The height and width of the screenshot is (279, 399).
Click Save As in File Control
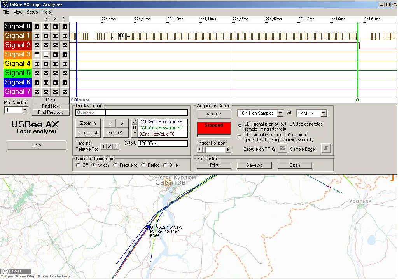click(x=254, y=165)
